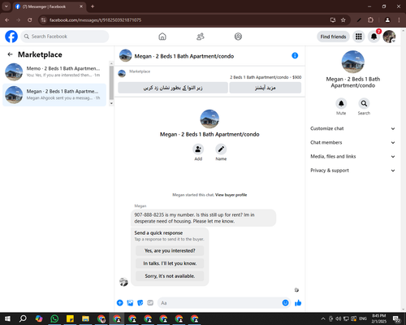The image size is (406, 325).
Task: Go back using the Marketplace back arrow
Action: pyautogui.click(x=10, y=54)
